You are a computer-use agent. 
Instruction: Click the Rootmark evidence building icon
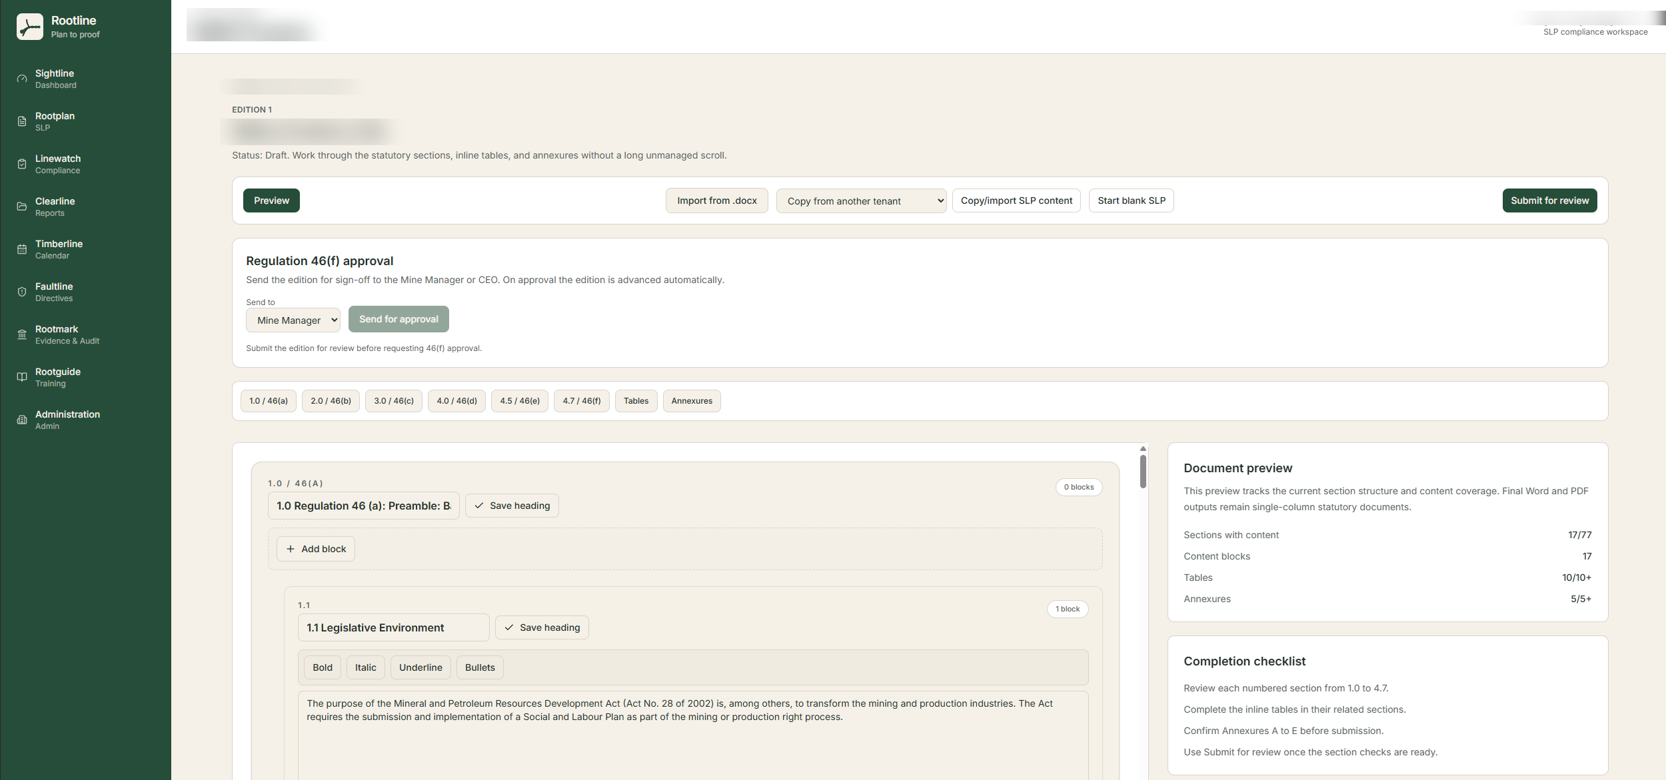tap(22, 334)
